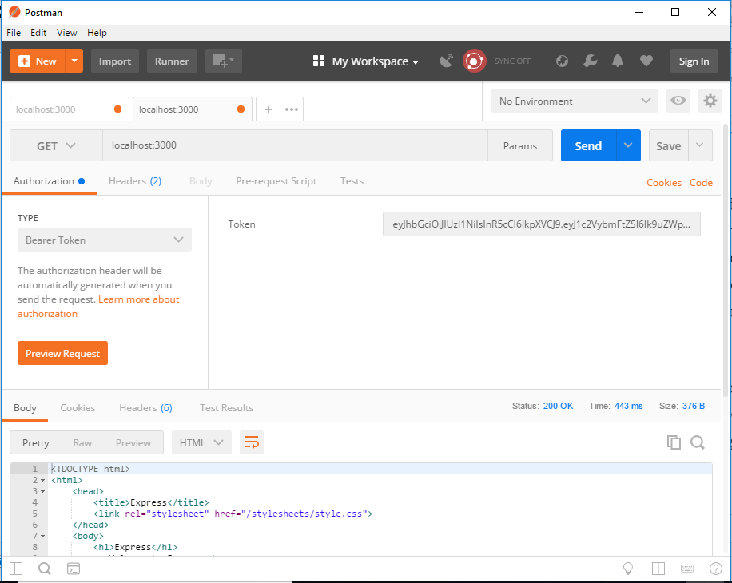Switch to the Pre-request Script tab
The width and height of the screenshot is (732, 583).
[276, 181]
